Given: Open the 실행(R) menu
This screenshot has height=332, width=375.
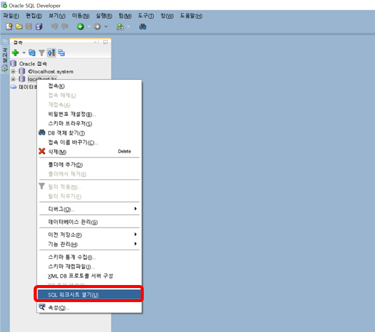Looking at the screenshot, I should tap(104, 16).
